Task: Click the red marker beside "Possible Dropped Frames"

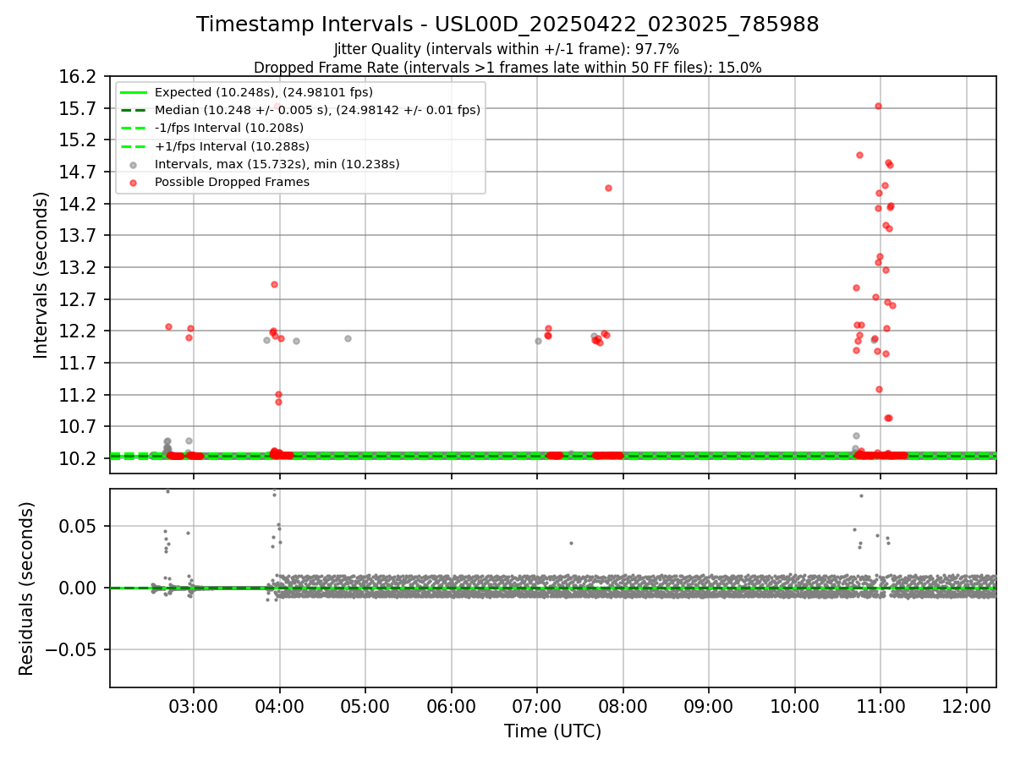Action: (133, 183)
